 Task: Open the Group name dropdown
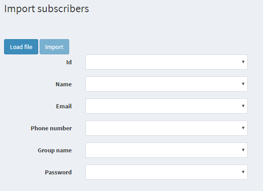166,150
